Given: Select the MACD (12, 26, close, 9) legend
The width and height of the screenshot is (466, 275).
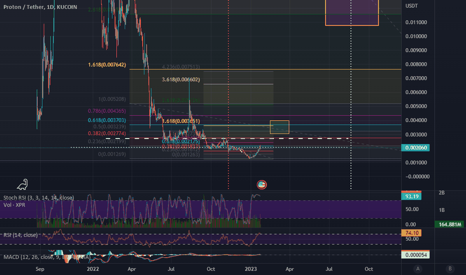Looking at the screenshot, I should (46, 257).
